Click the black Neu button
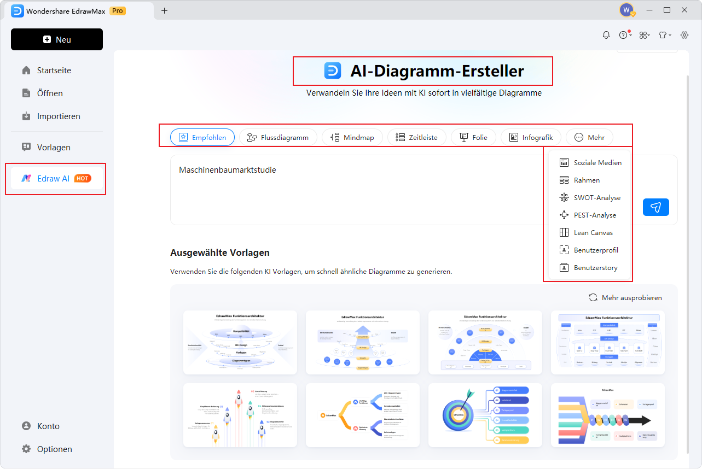 56,39
